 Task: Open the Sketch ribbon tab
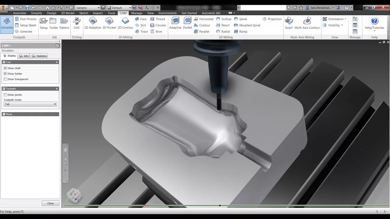click(x=83, y=13)
